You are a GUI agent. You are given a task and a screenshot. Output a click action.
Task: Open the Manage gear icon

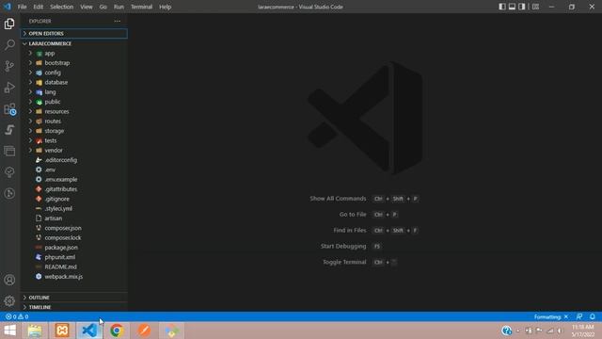(x=9, y=301)
